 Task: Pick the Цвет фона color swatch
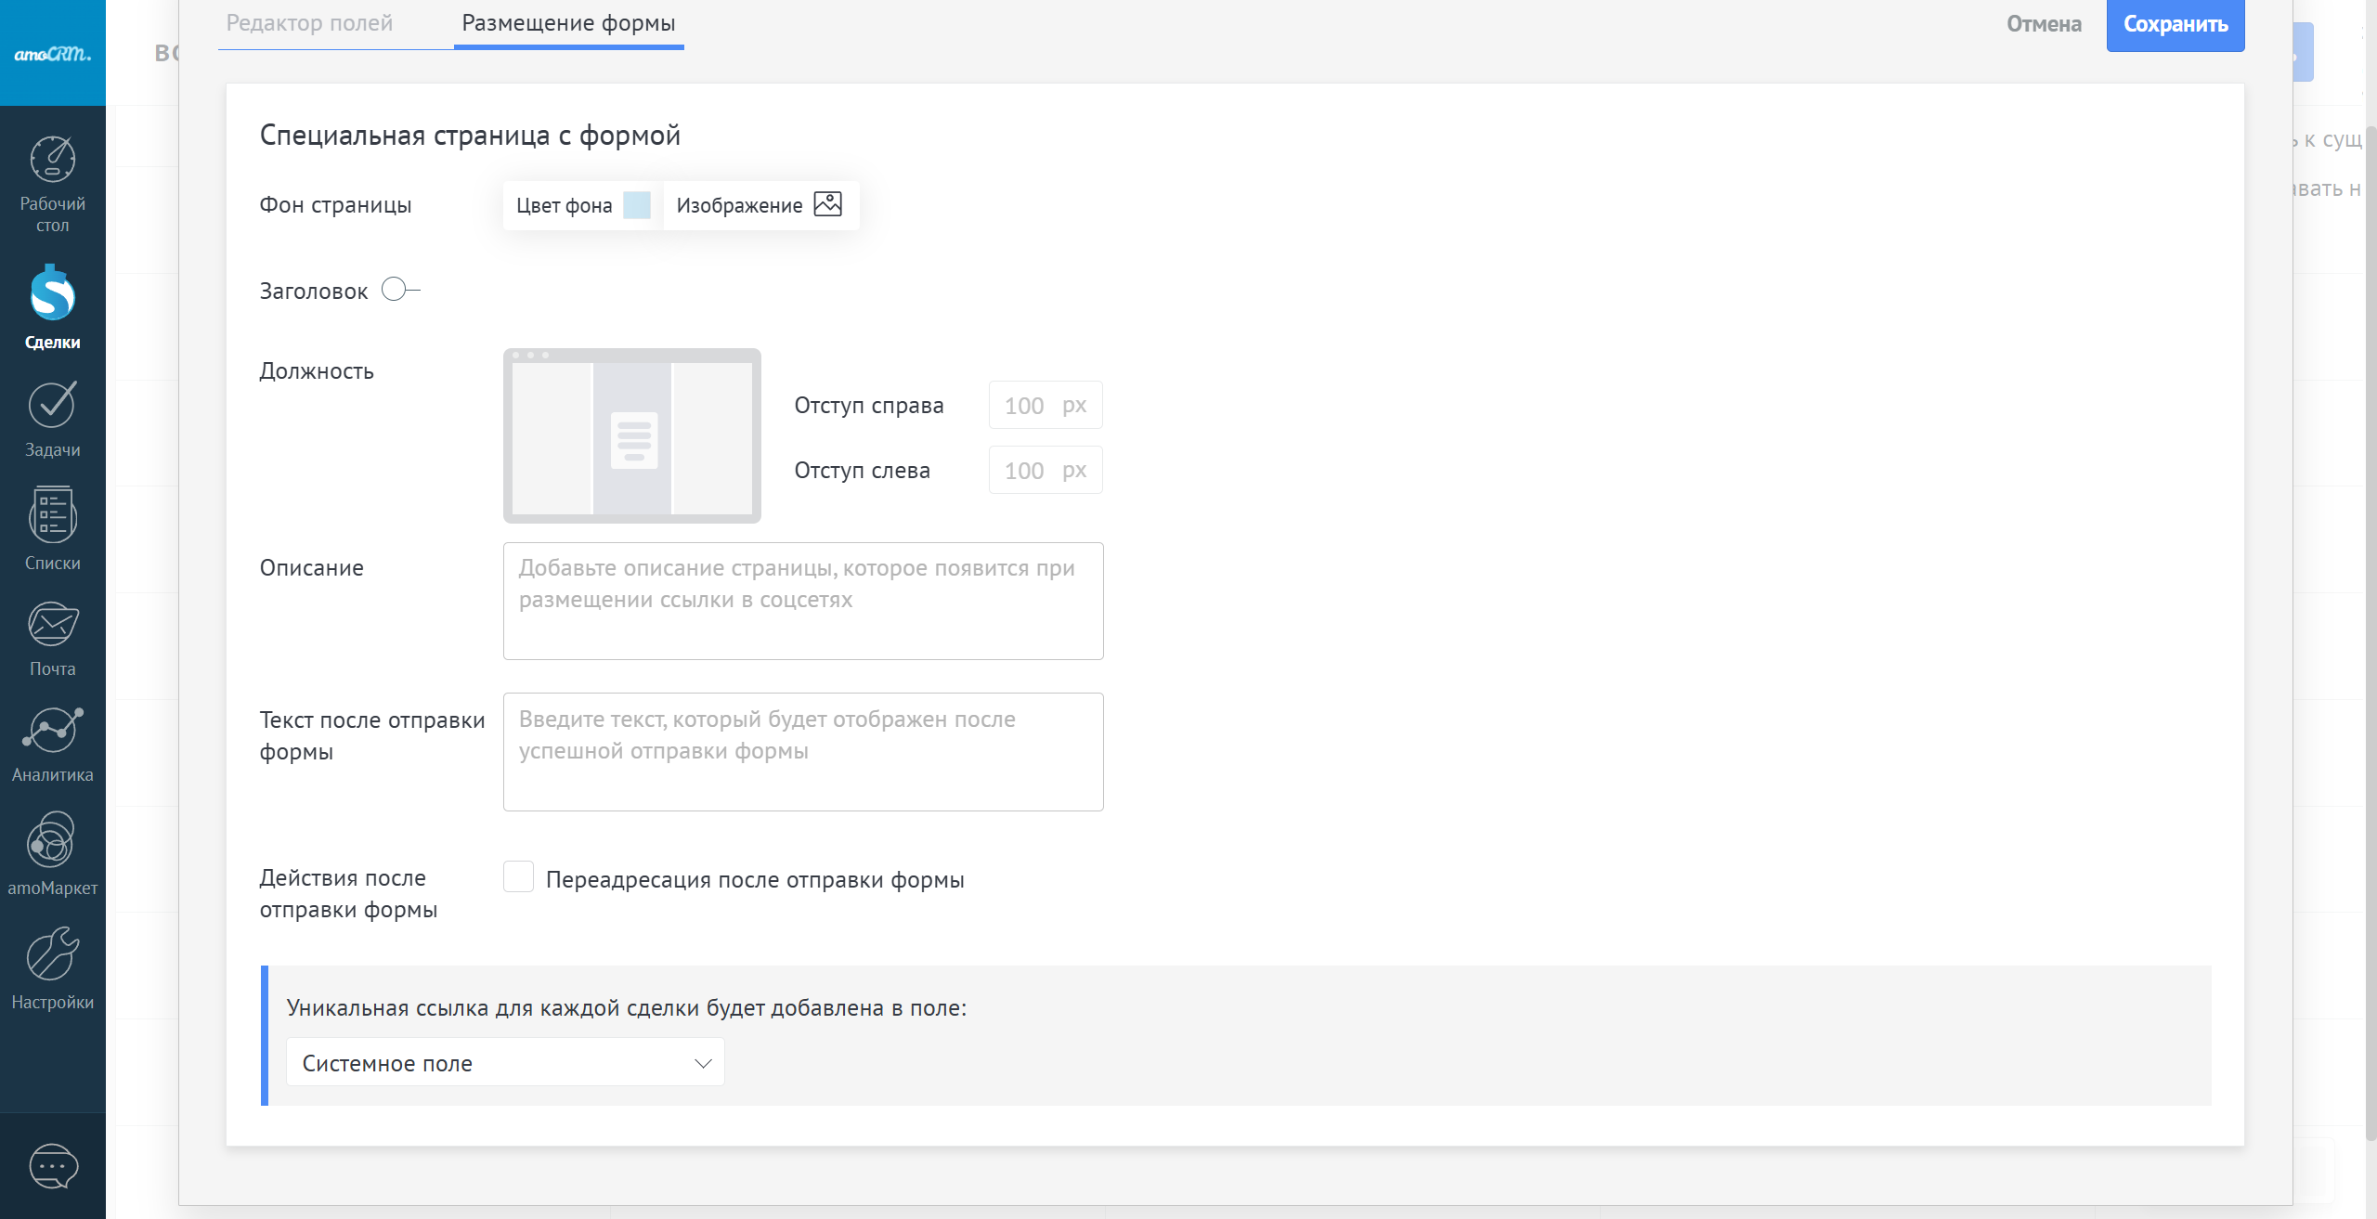pyautogui.click(x=637, y=205)
